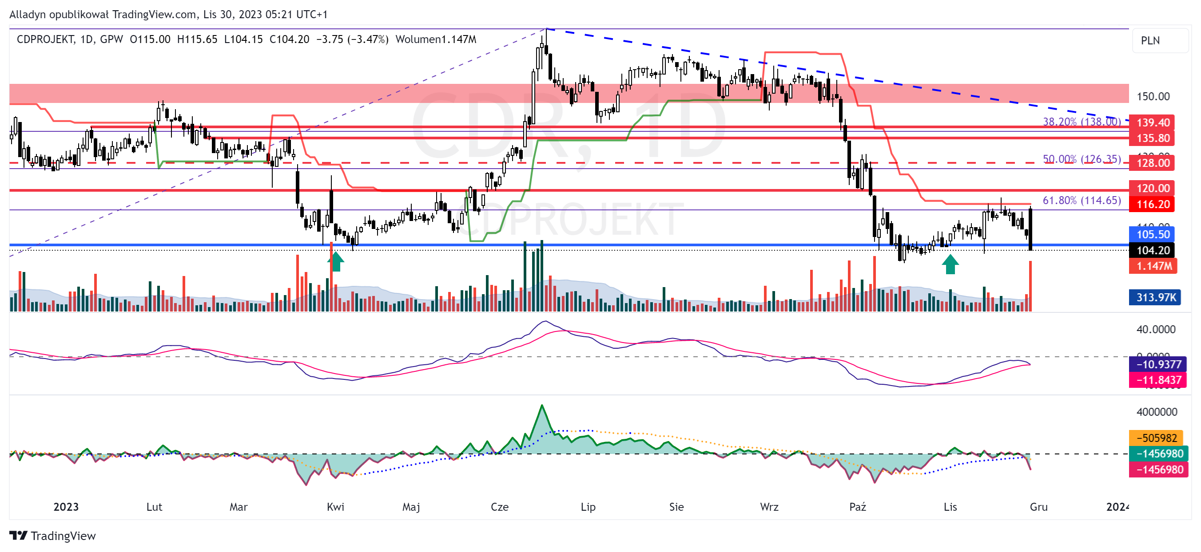Image resolution: width=1201 pixels, height=552 pixels.
Task: Click the Paź month axis label
Action: pyautogui.click(x=858, y=507)
